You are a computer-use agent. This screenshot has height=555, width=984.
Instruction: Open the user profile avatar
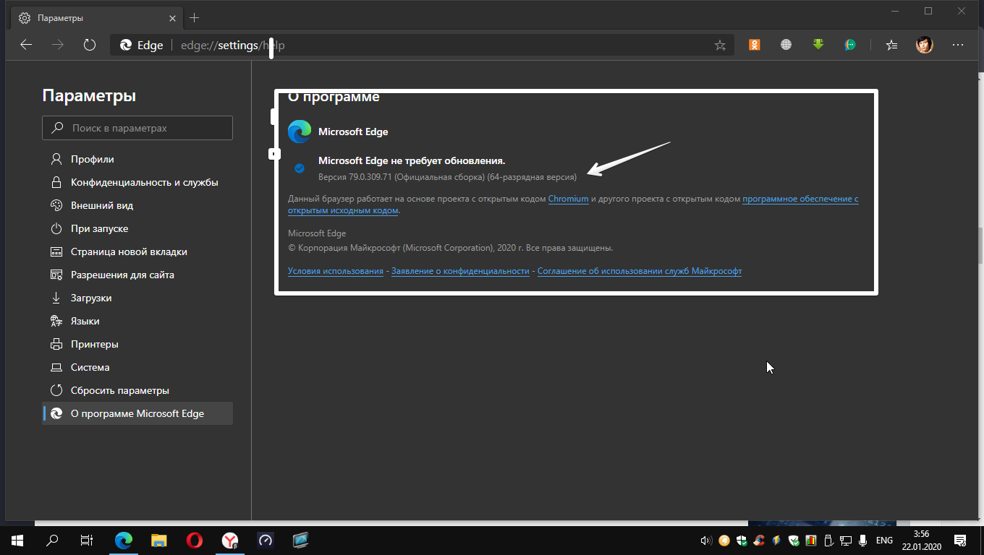(925, 45)
